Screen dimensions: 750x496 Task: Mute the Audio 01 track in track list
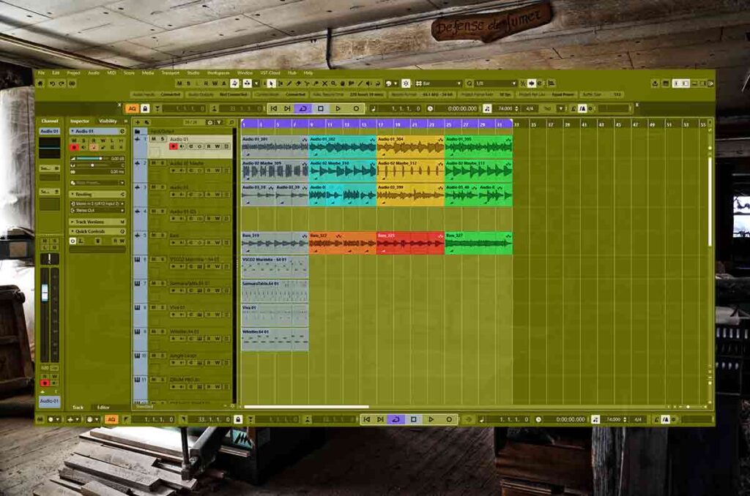coord(154,139)
